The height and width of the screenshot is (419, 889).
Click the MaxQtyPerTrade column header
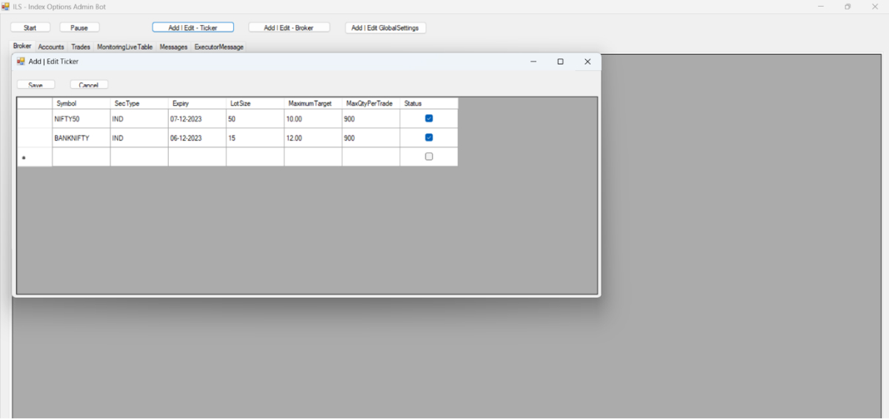pyautogui.click(x=370, y=104)
